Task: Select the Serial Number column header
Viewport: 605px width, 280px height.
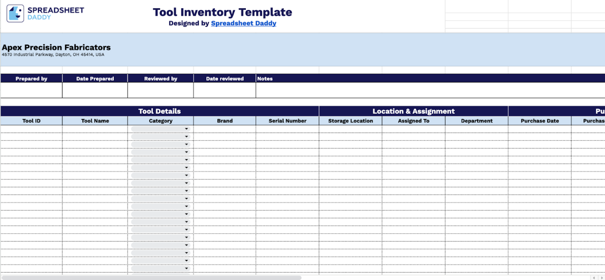Action: coord(287,121)
